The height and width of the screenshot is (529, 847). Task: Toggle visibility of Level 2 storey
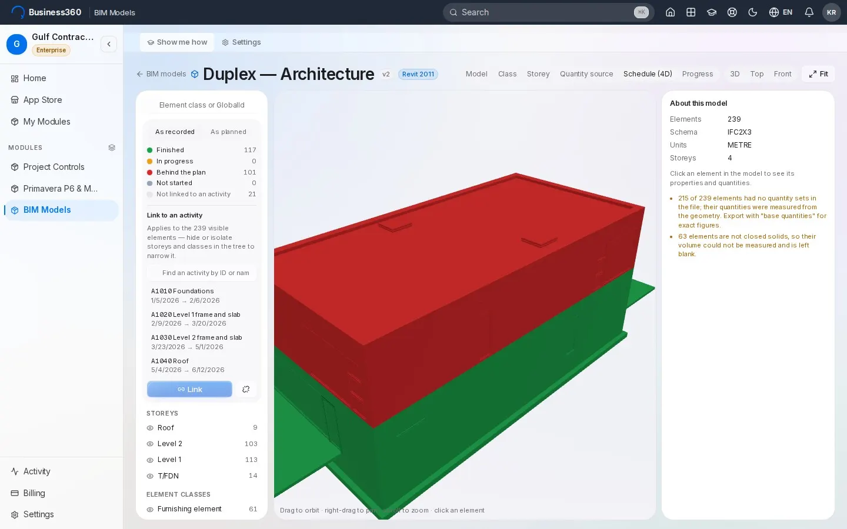150,444
